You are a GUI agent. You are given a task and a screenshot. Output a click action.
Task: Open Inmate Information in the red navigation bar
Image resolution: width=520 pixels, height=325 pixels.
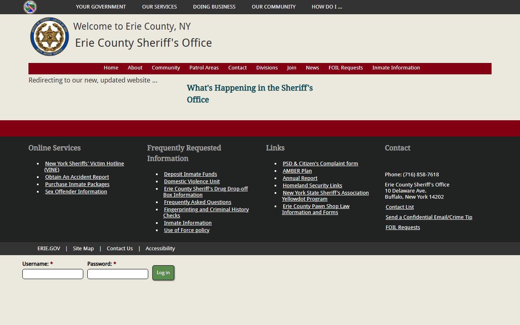point(396,68)
